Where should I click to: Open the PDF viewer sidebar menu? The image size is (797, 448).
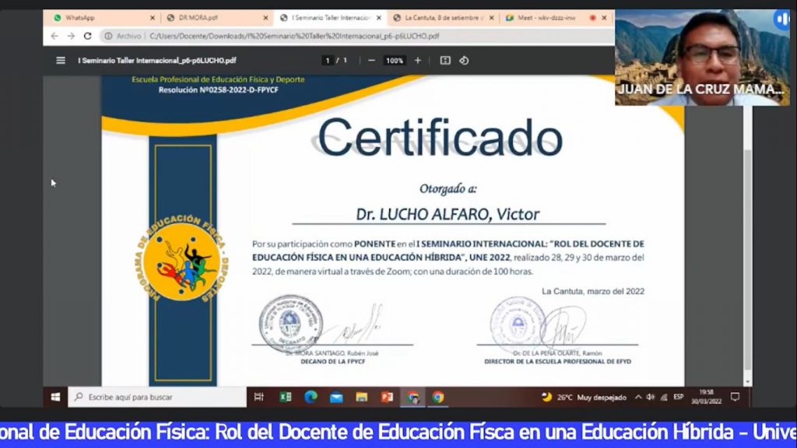click(x=61, y=61)
